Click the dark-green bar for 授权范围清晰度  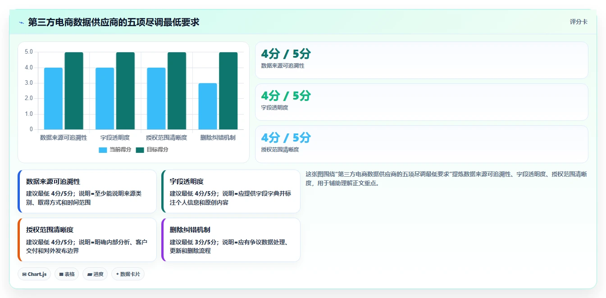pyautogui.click(x=177, y=91)
